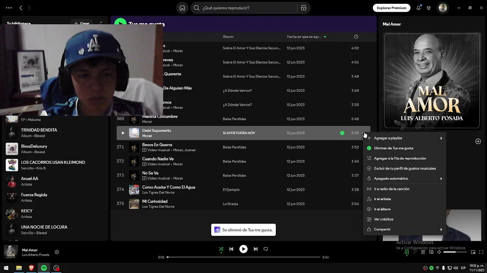The image size is (487, 273).
Task: Open the three-dots menu at top left
Action: point(9,8)
